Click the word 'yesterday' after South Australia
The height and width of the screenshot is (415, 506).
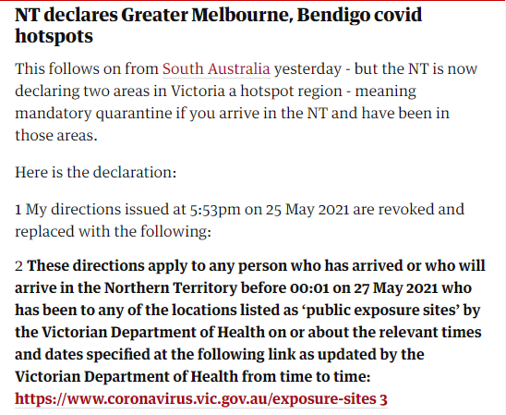(307, 69)
